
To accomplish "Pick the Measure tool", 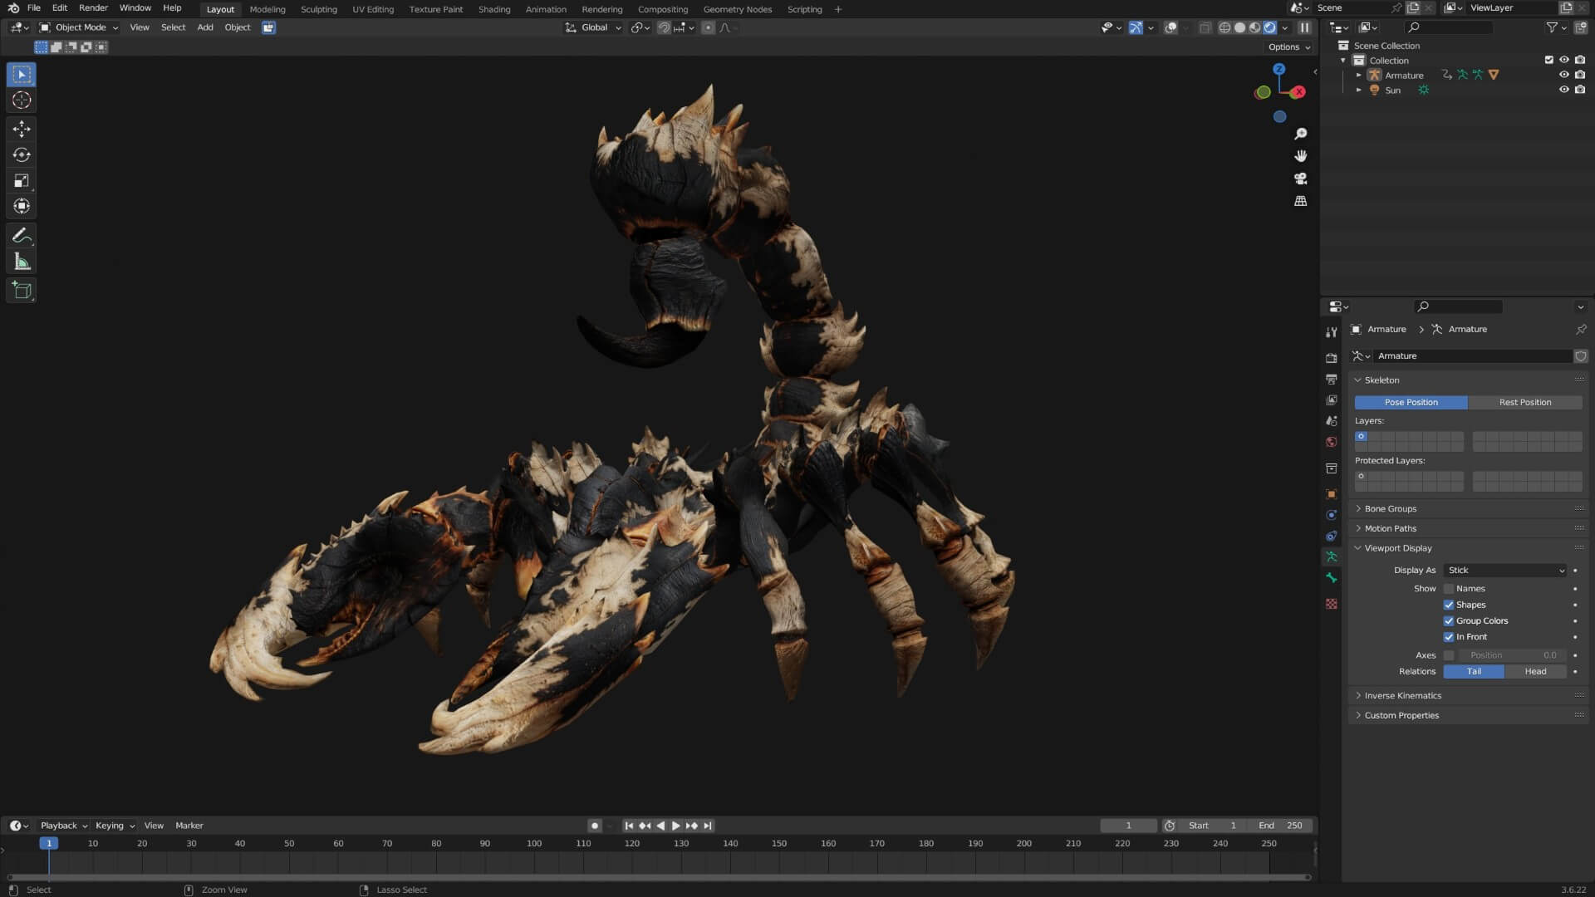I will click(x=22, y=262).
